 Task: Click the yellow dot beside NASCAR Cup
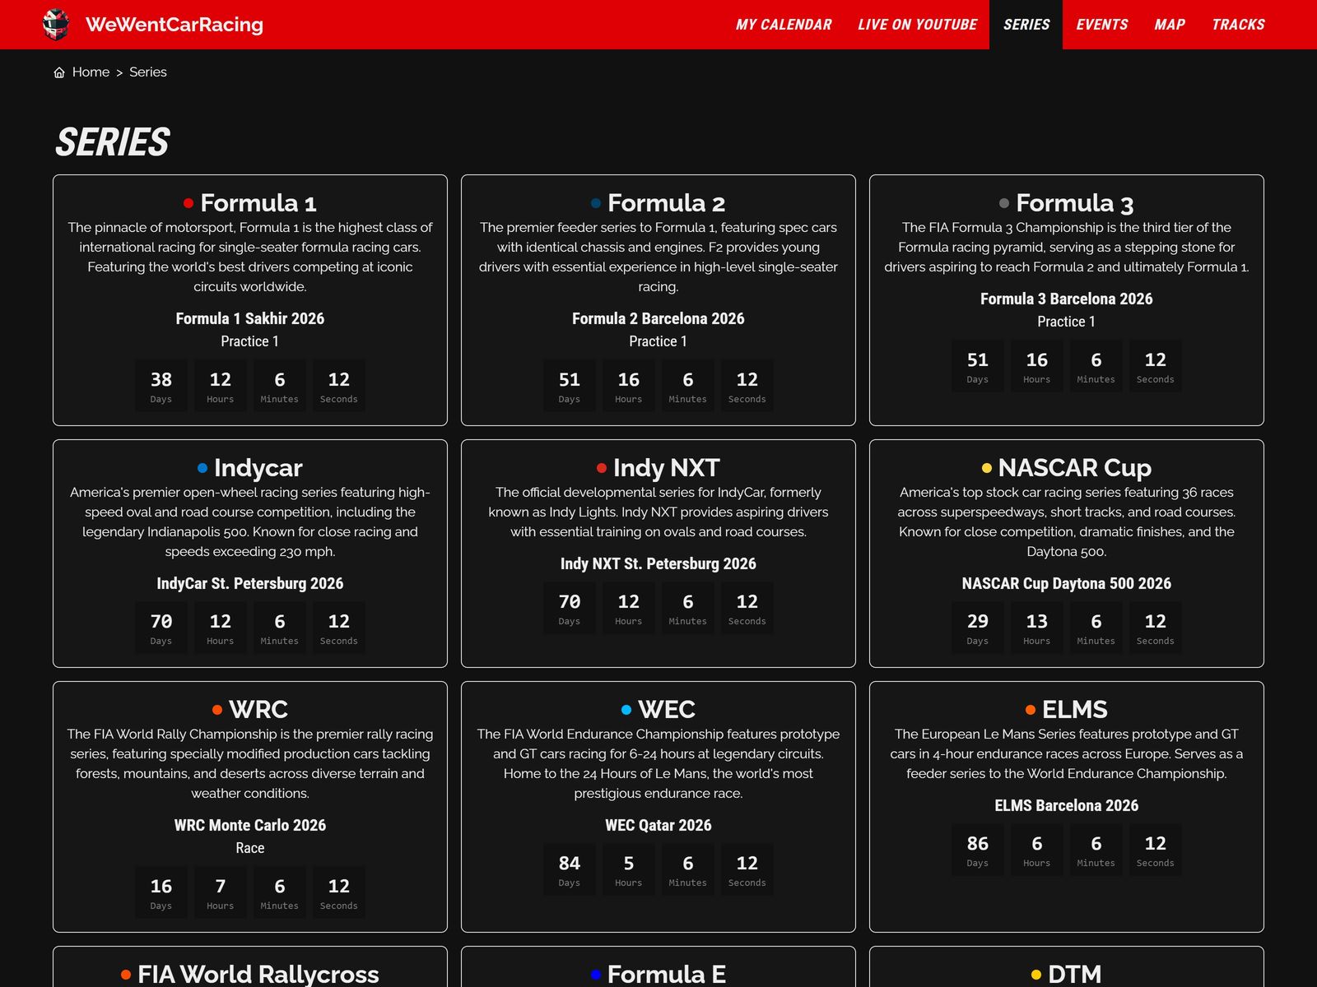[x=987, y=468]
